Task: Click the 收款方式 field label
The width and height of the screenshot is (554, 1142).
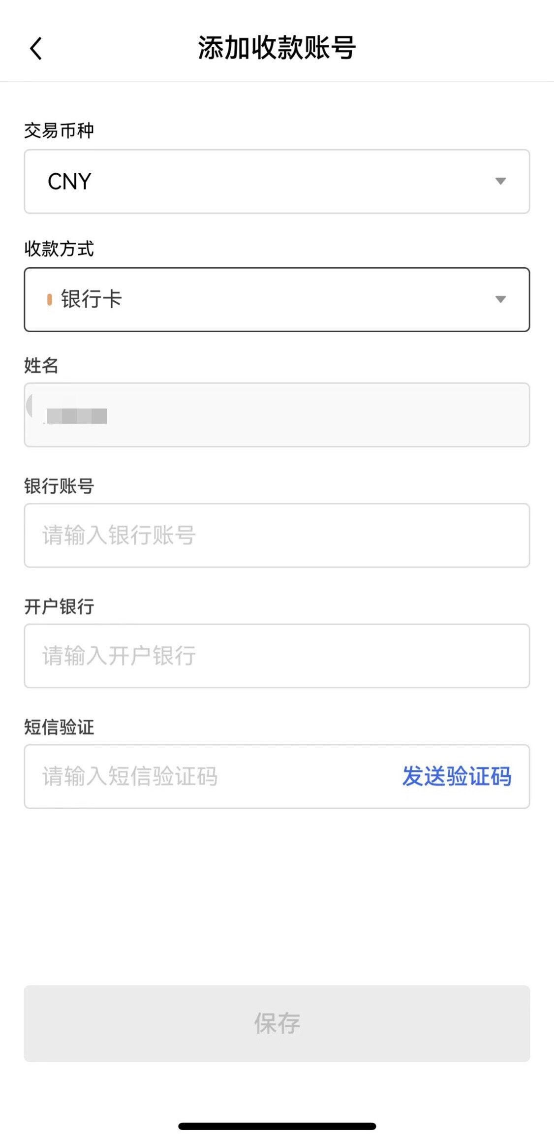Action: point(59,249)
